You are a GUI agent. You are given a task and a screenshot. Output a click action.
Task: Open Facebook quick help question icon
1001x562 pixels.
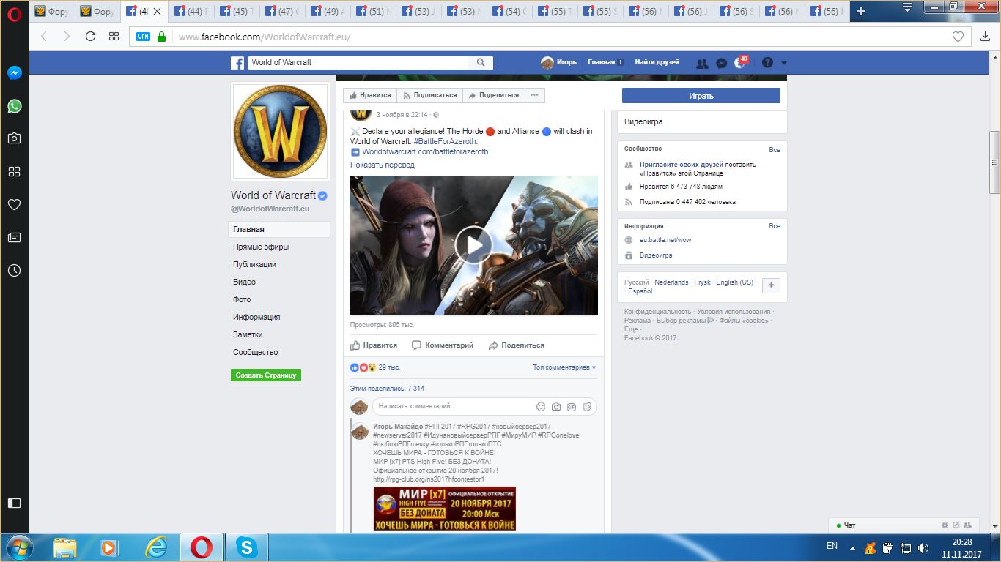click(767, 63)
